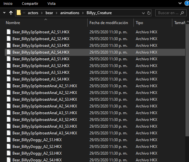
Task: Open the Compartir ribbon tab
Action: [30, 4]
